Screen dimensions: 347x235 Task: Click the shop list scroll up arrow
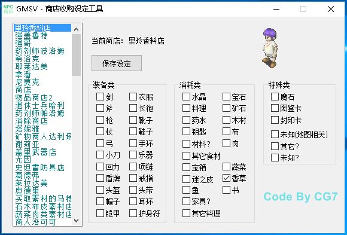[x=77, y=29]
